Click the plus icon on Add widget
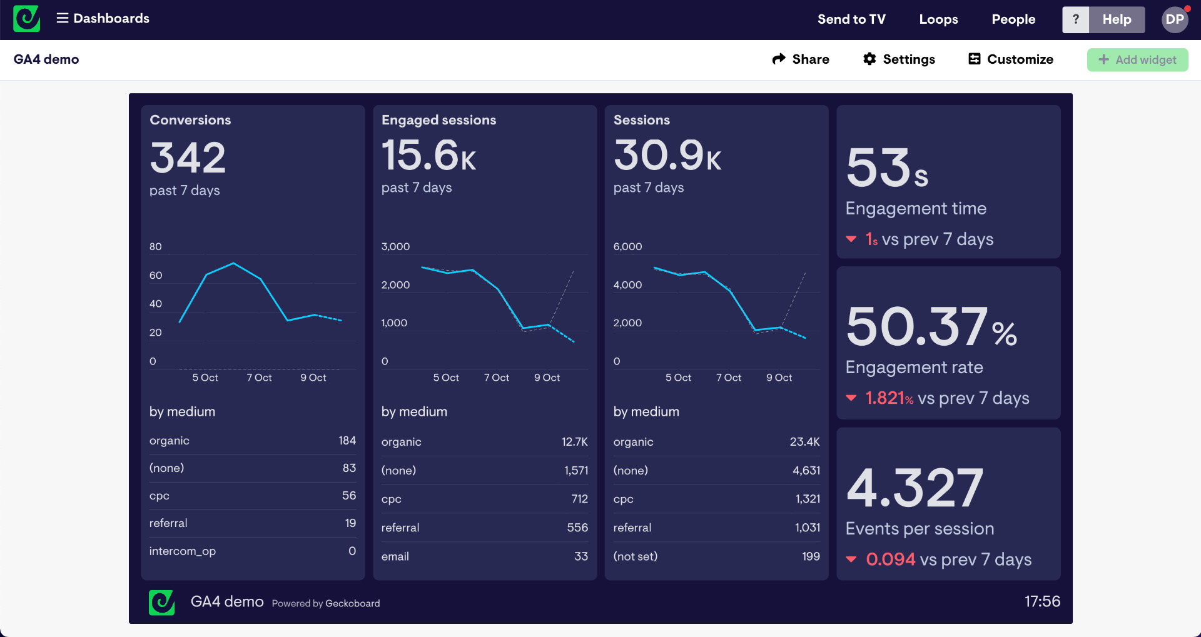Screen dimensions: 1201x637 [x=1103, y=59]
